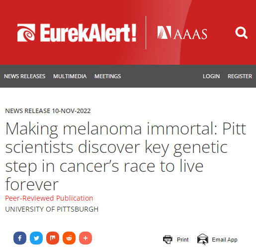
Task: Go to the Meetings section
Action: point(108,76)
